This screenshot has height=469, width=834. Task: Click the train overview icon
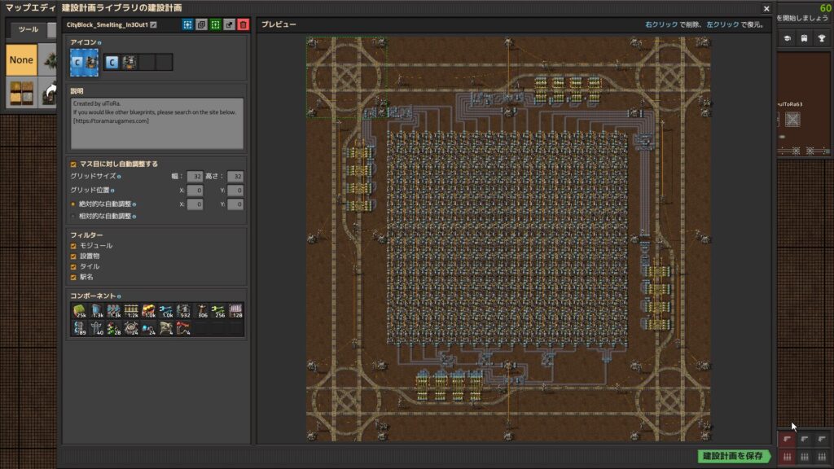pos(804,38)
